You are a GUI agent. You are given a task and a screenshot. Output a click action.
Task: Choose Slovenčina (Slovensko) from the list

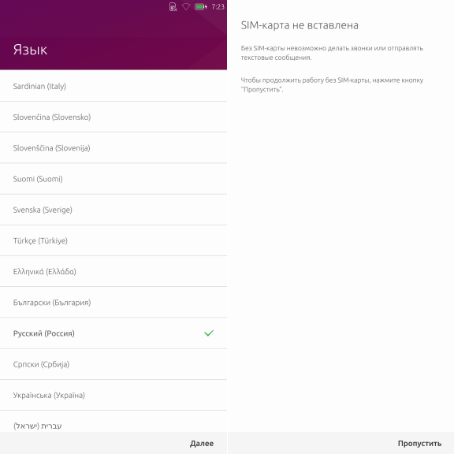pos(113,117)
